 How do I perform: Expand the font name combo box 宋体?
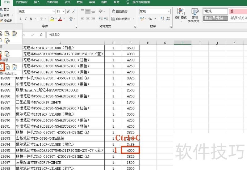pyautogui.click(x=54, y=11)
